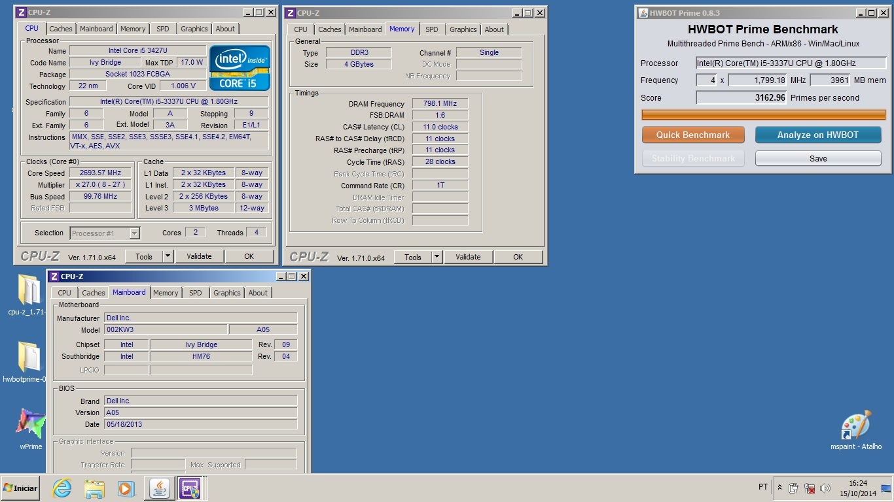Click the PT language indicator

tap(763, 487)
